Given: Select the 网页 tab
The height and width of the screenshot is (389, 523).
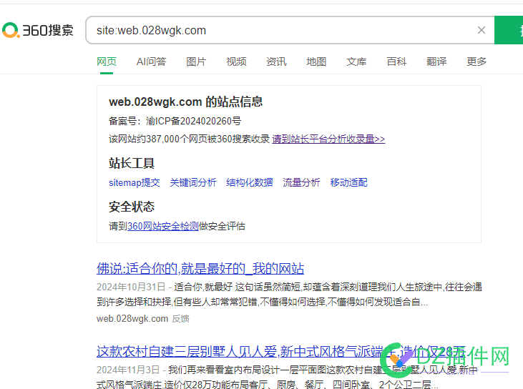Looking at the screenshot, I should (107, 61).
